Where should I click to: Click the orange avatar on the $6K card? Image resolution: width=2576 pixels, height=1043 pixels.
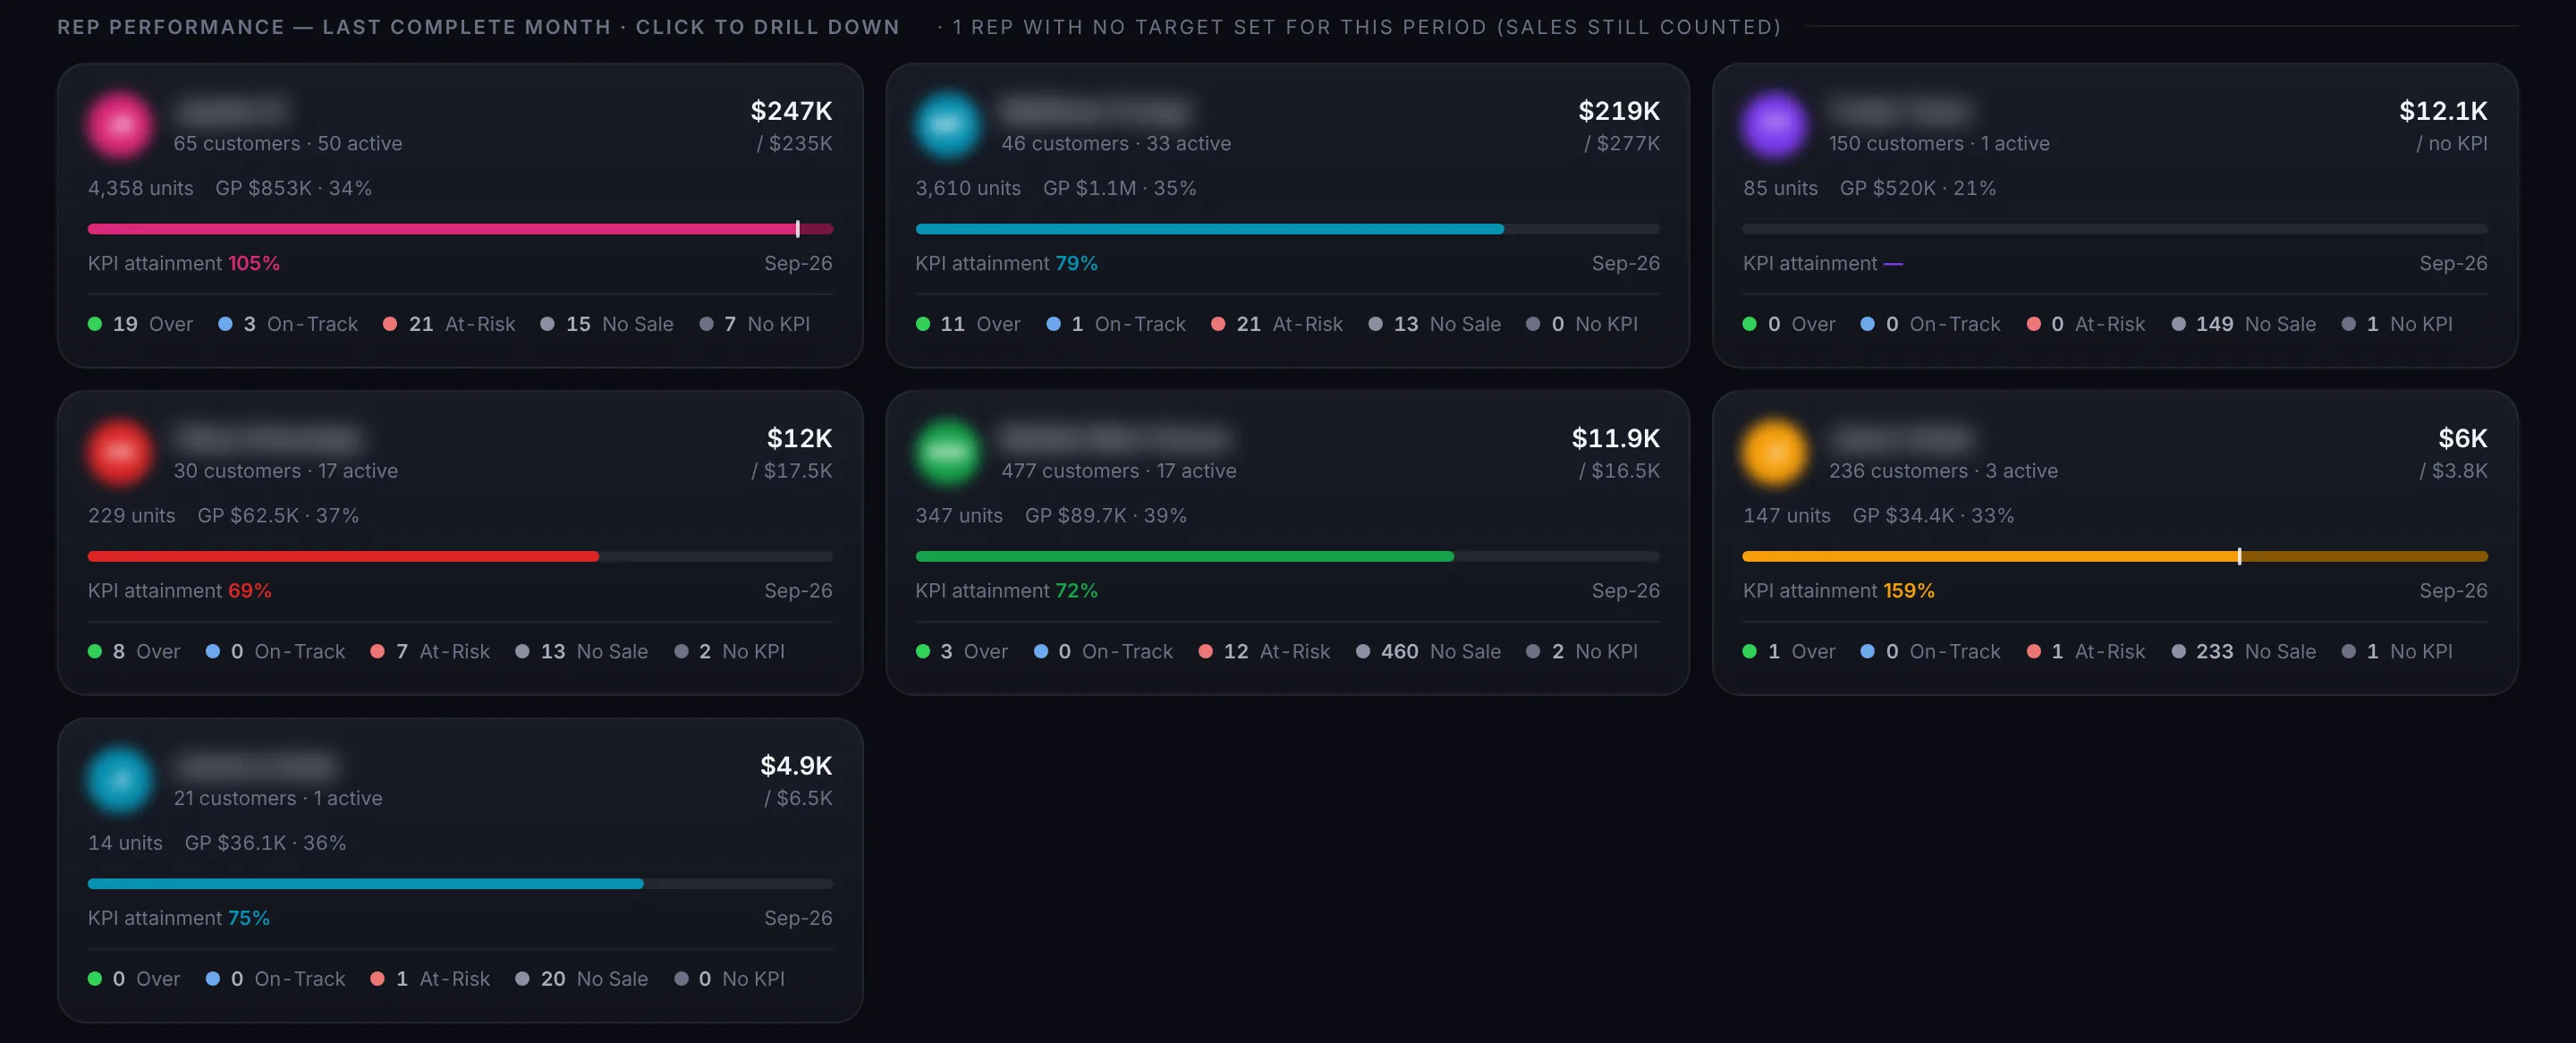pos(1774,452)
